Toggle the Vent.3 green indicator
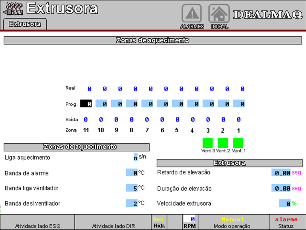Viewport: 306px width, 230px height. coord(208,143)
